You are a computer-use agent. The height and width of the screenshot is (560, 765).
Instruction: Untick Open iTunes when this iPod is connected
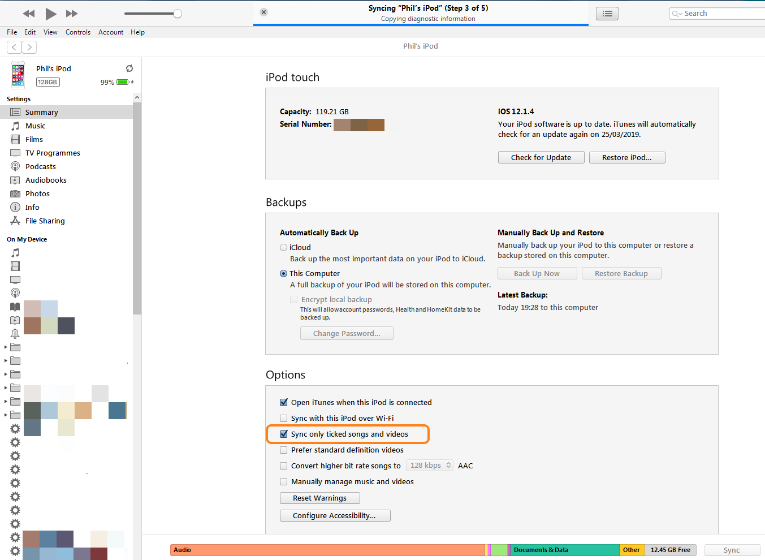(284, 402)
